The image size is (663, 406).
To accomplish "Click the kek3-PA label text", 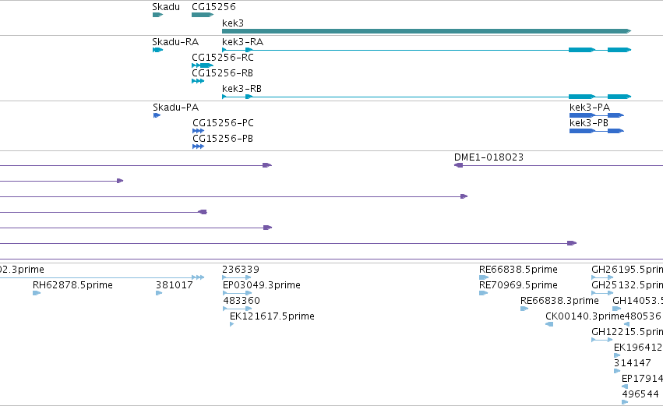I will (590, 108).
